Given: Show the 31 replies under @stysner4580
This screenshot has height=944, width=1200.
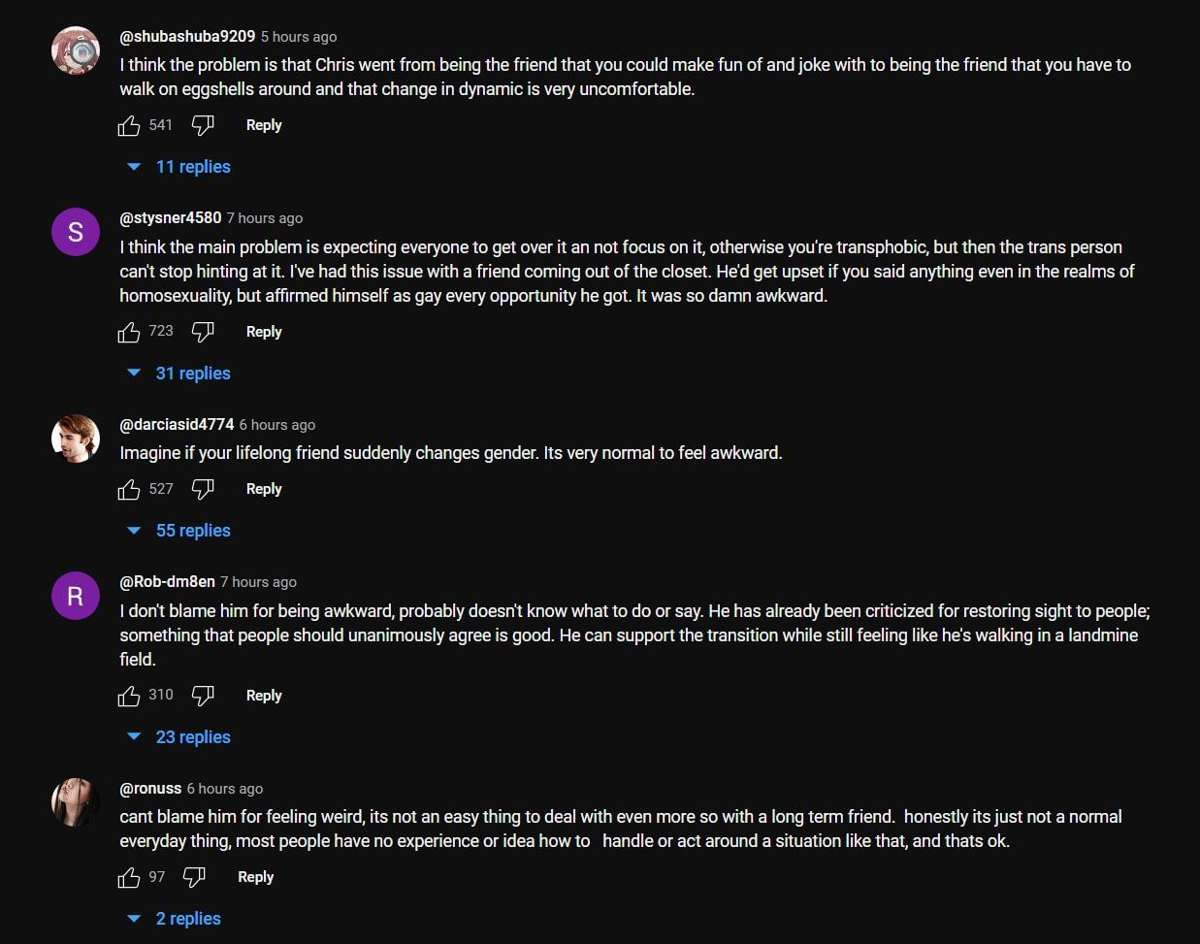Looking at the screenshot, I should 194,373.
